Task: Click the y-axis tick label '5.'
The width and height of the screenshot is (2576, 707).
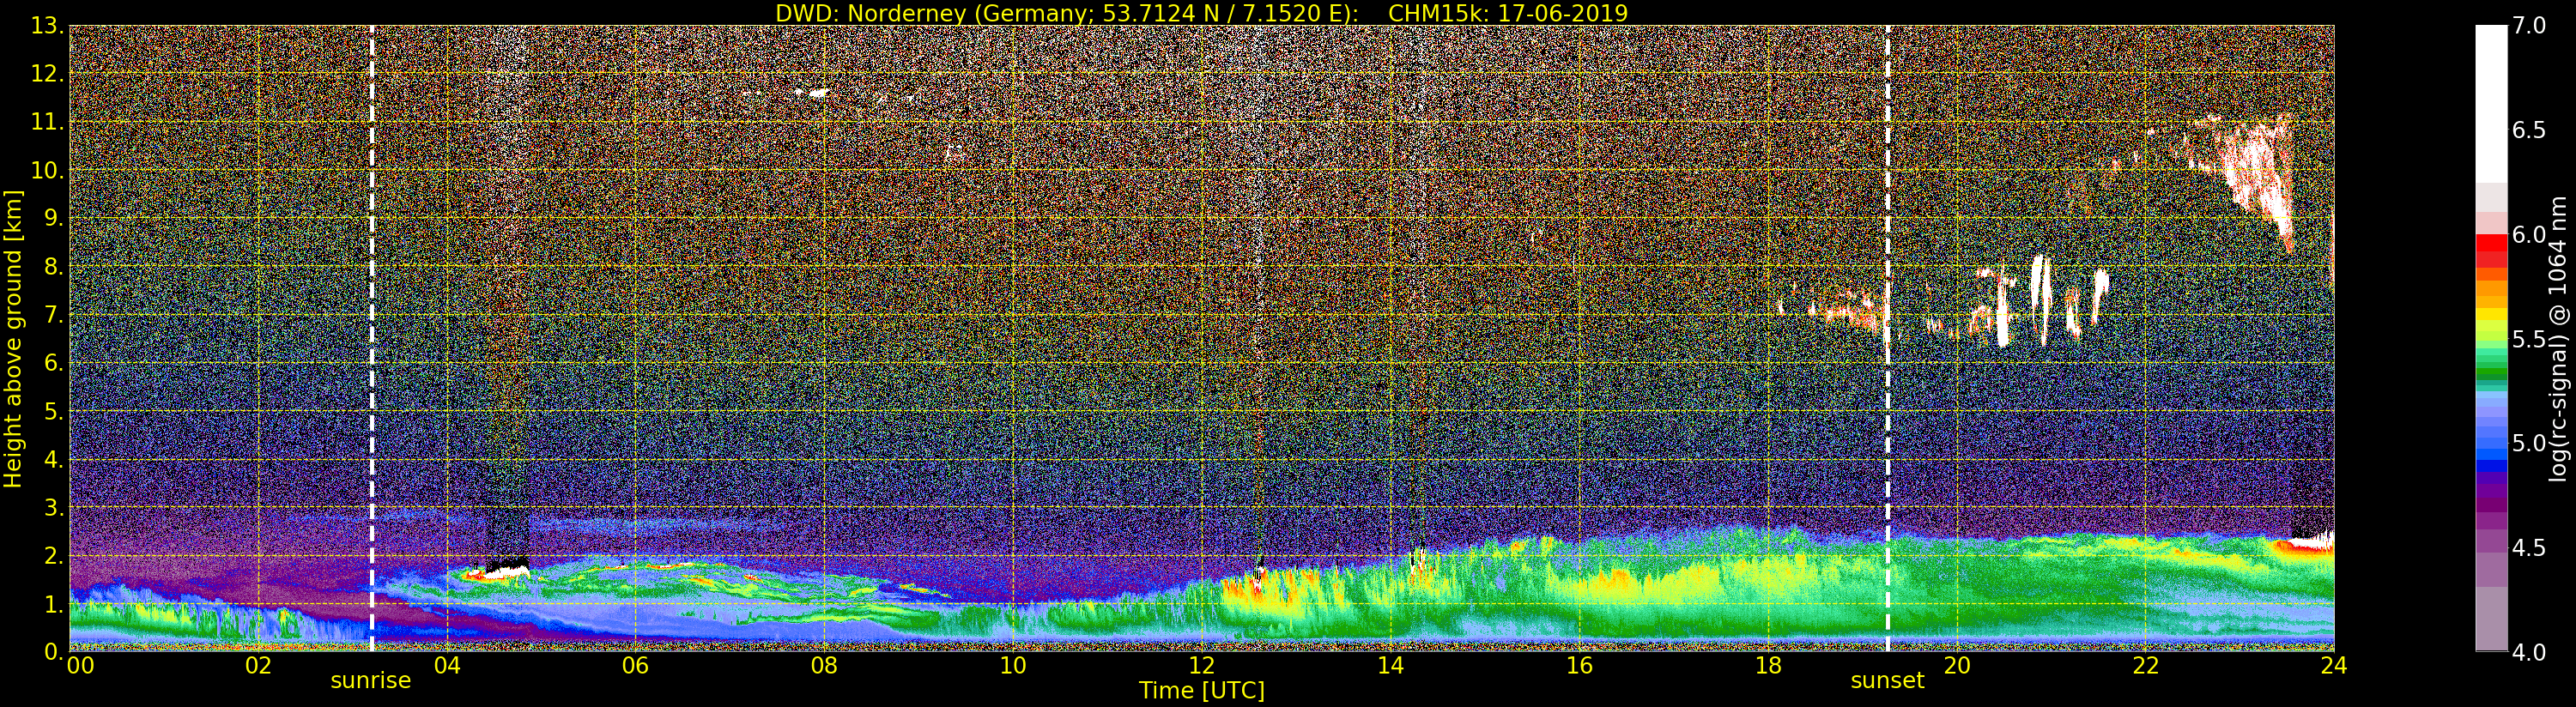Action: tap(52, 411)
